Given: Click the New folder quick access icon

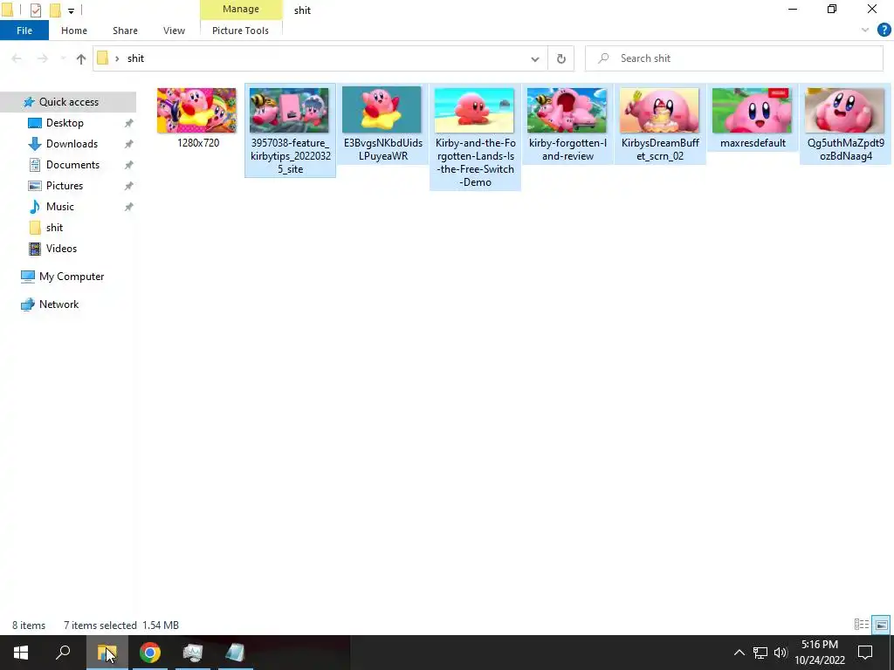Looking at the screenshot, I should (x=55, y=10).
